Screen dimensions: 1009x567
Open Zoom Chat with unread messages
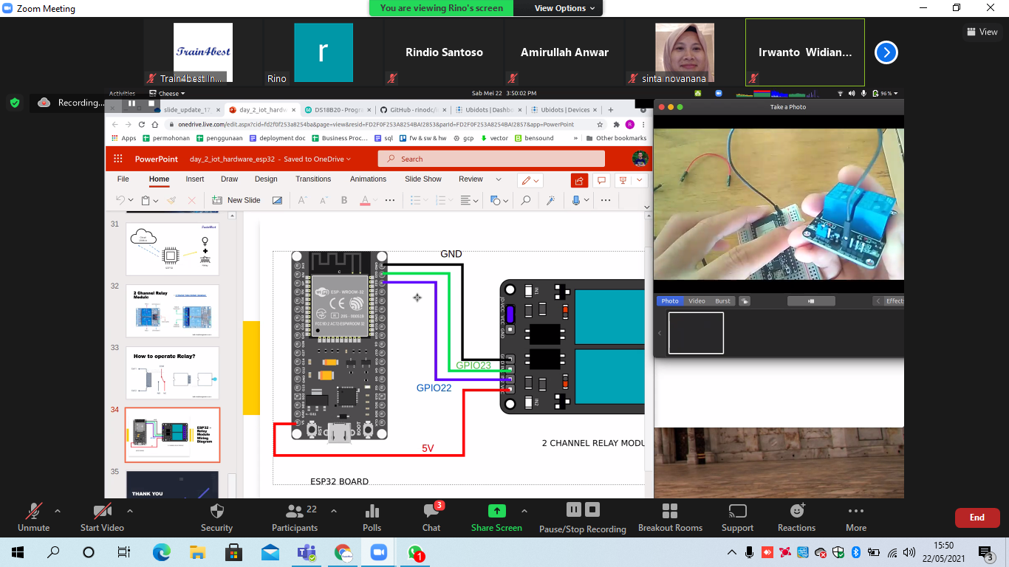click(x=431, y=512)
